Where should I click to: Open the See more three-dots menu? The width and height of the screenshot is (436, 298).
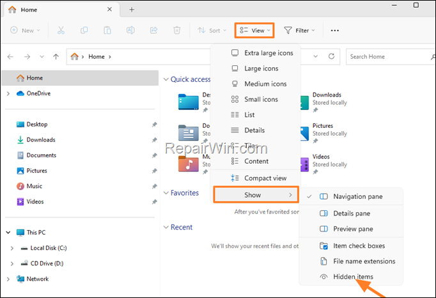pos(334,30)
